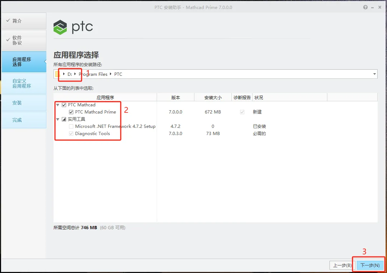Collapse the 实用工具 tree node

(58, 120)
